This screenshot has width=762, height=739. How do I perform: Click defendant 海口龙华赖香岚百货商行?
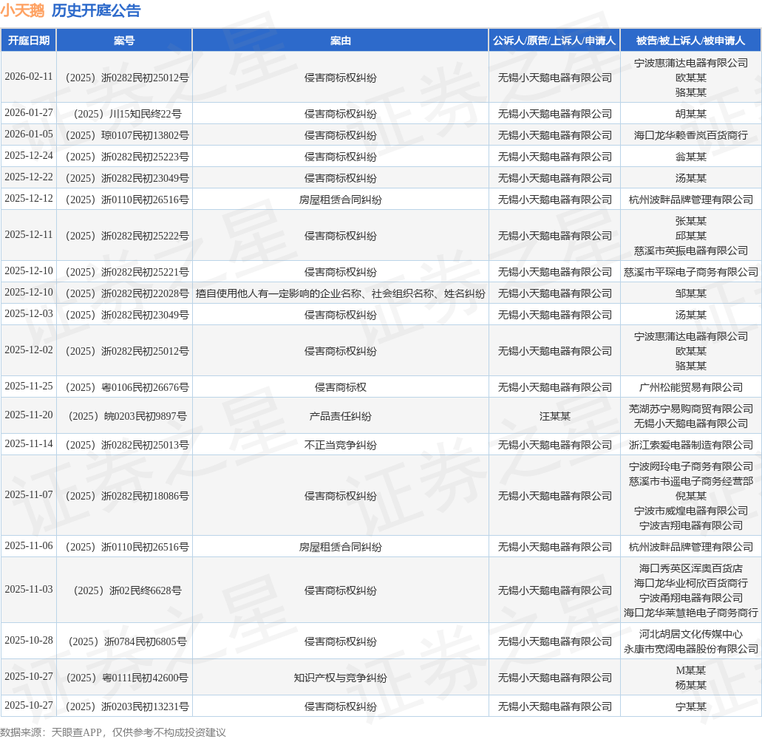point(690,135)
